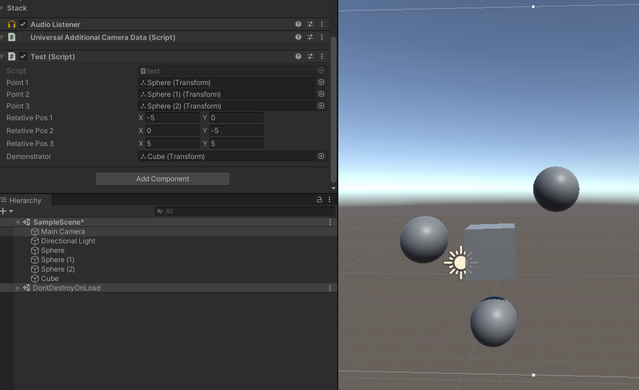The width and height of the screenshot is (639, 390).
Task: Click the Point 2 Sphere (1) (Transform) field
Action: click(227, 94)
